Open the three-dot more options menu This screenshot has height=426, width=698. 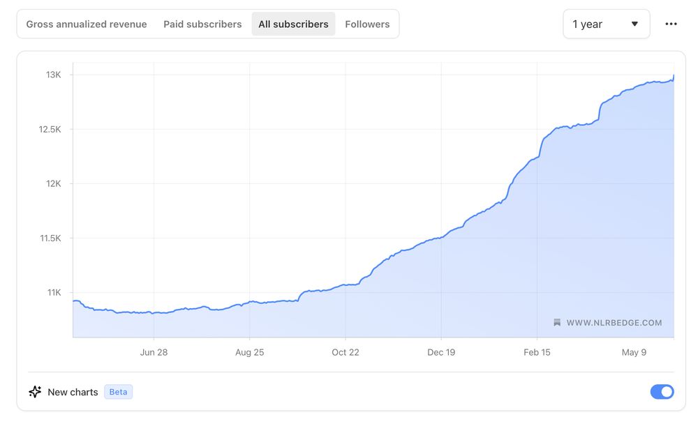click(x=671, y=24)
